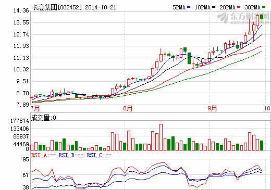Viewport: 271px width, 190px height.
Task: Click the green 30PMA legend color marker
Action: (x=264, y=7)
